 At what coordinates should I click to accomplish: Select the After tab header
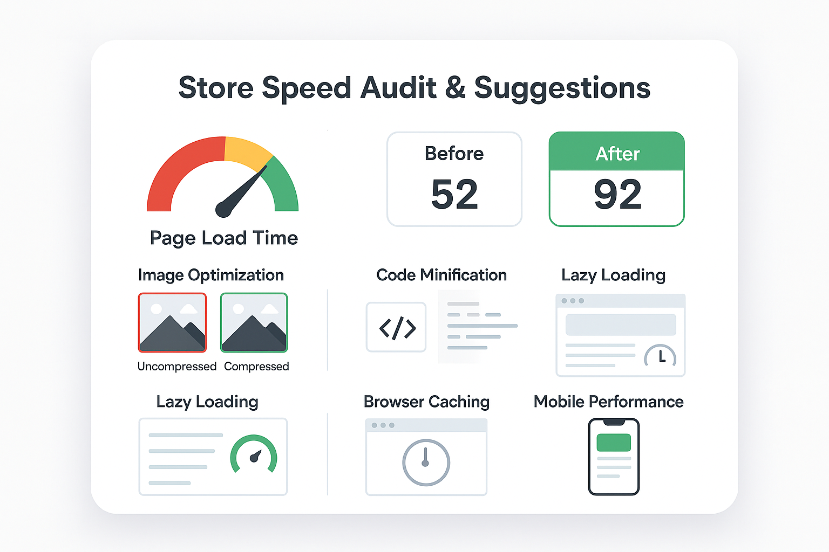click(616, 153)
